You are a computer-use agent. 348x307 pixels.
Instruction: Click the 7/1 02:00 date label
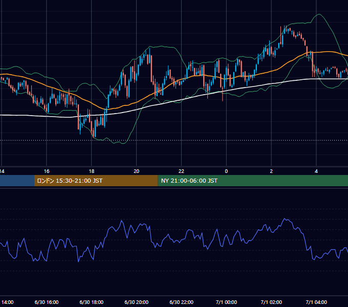271,302
